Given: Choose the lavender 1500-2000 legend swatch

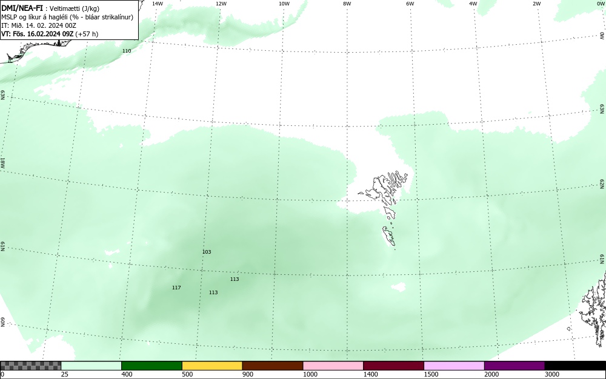Looking at the screenshot, I should coord(454,366).
